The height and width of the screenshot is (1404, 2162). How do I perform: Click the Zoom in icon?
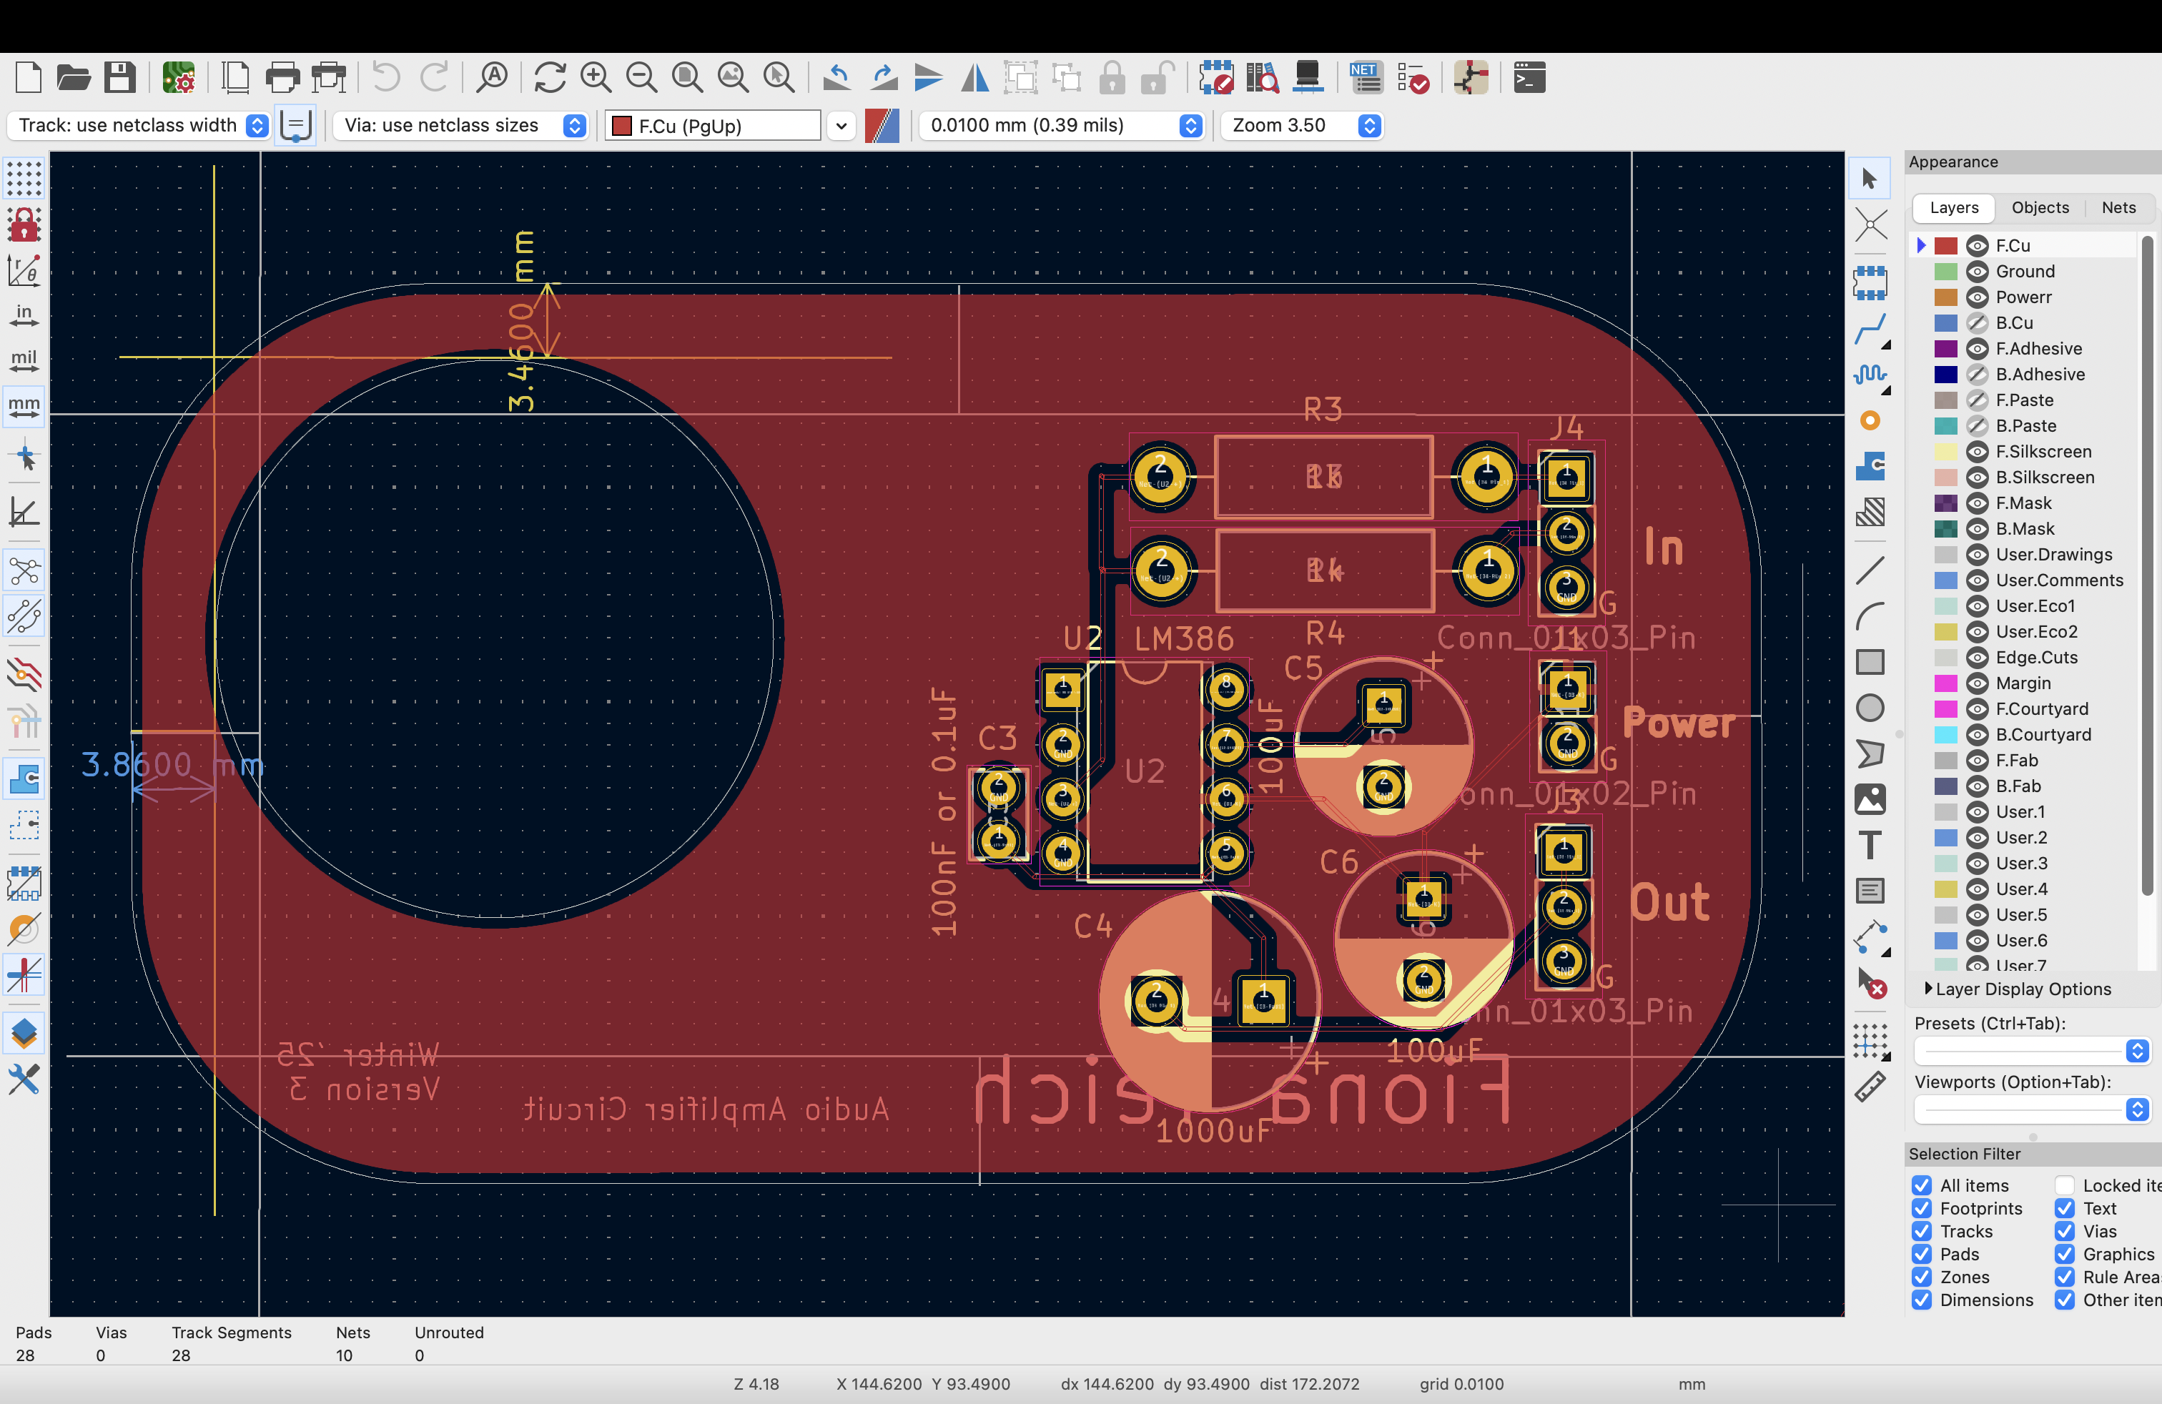pos(596,78)
